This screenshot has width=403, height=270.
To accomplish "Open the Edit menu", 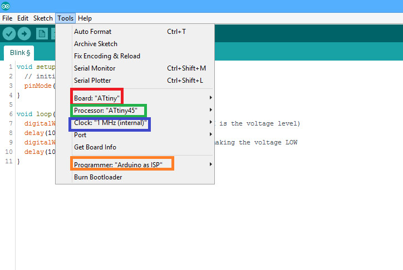I will [x=23, y=18].
